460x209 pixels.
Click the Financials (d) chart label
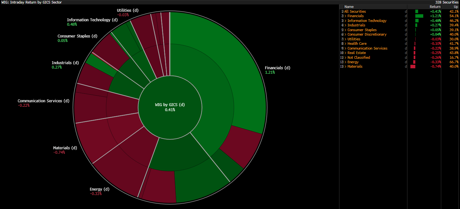click(x=278, y=68)
